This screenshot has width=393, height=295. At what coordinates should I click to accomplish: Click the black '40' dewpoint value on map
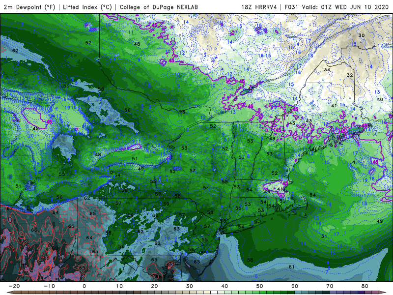click(380, 99)
